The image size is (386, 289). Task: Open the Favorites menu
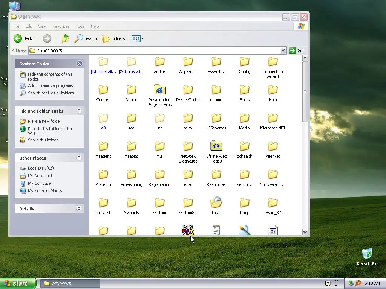pyautogui.click(x=61, y=26)
